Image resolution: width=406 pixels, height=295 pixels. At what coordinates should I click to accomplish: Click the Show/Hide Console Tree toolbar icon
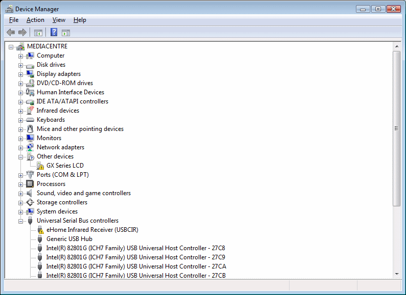pyautogui.click(x=38, y=33)
